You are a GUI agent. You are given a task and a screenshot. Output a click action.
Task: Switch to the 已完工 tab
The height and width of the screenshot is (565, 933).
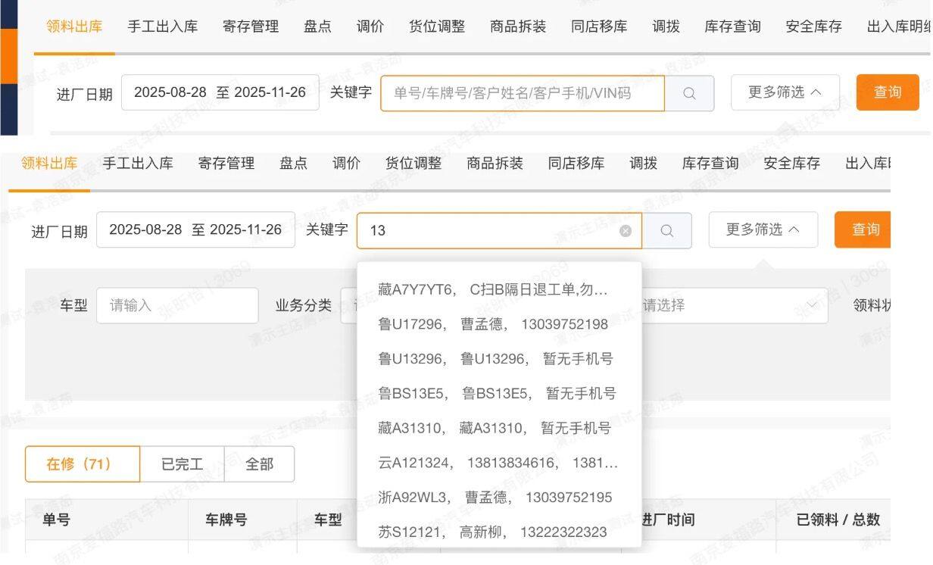pos(182,464)
